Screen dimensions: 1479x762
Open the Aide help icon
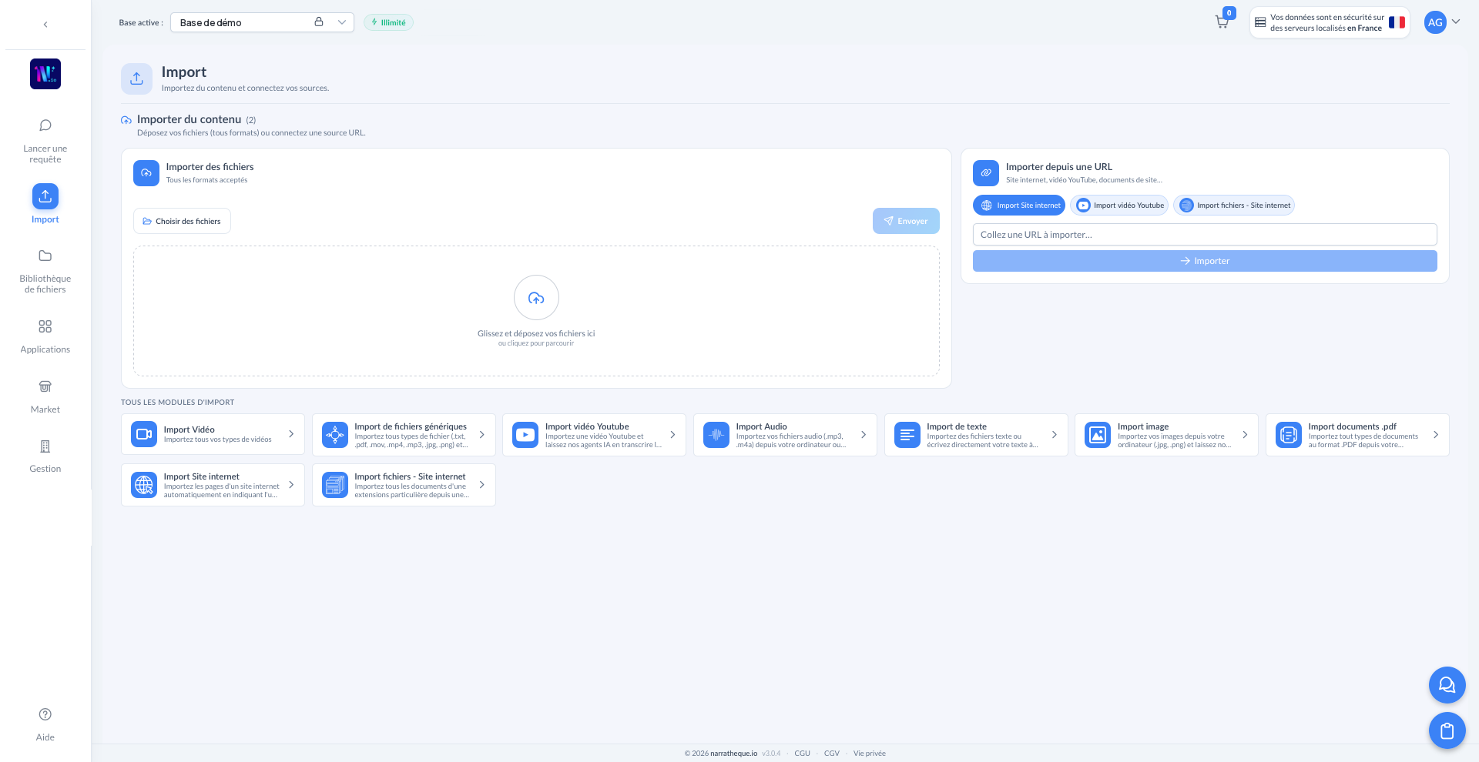click(x=45, y=714)
